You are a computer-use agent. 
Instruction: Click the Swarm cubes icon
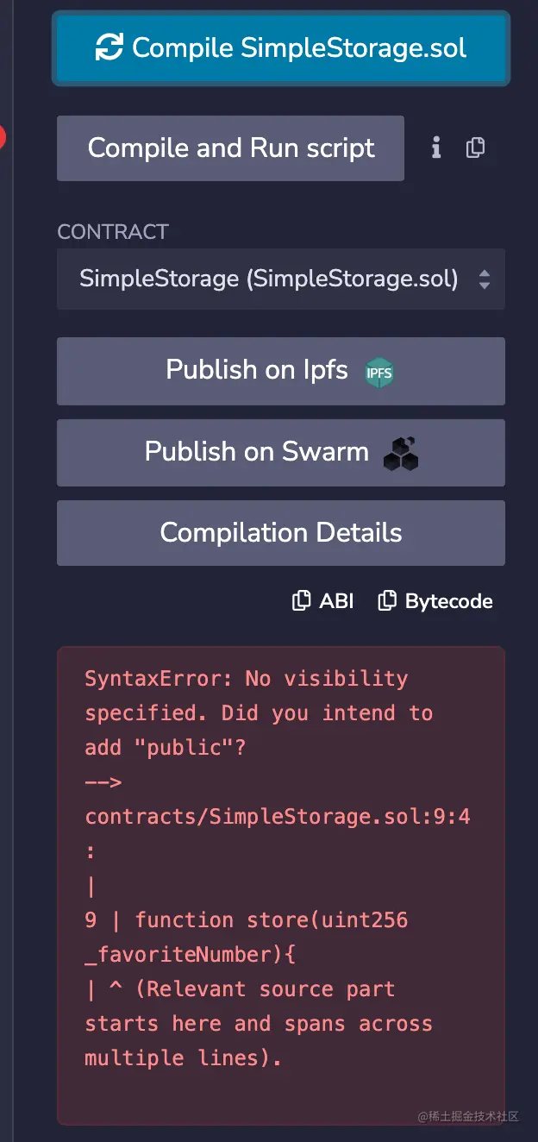click(x=401, y=454)
